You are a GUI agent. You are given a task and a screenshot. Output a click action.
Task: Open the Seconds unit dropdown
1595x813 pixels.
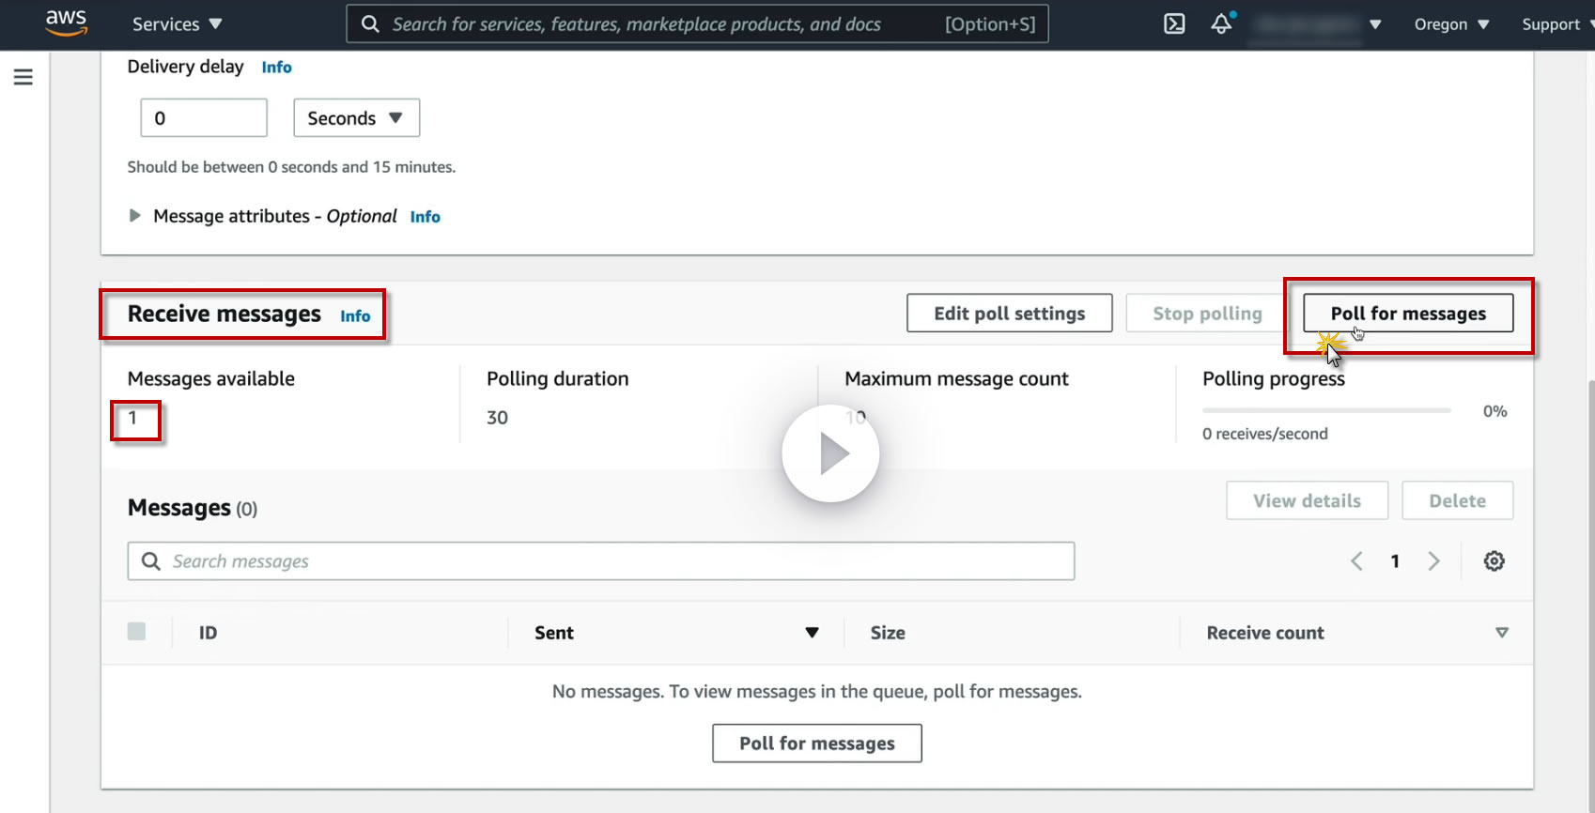coord(356,118)
